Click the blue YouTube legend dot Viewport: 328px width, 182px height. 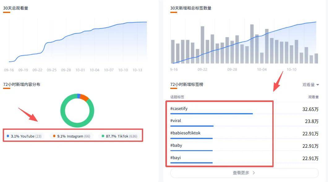[8, 136]
